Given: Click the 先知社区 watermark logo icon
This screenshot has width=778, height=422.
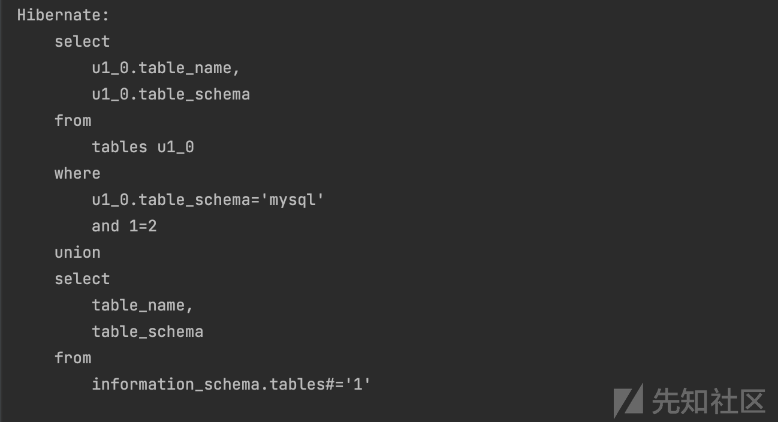Looking at the screenshot, I should coord(628,400).
